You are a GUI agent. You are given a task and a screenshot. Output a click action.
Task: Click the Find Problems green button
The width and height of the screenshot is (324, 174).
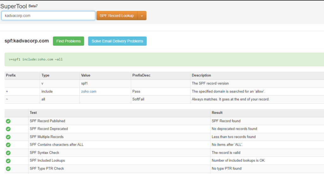tap(68, 41)
